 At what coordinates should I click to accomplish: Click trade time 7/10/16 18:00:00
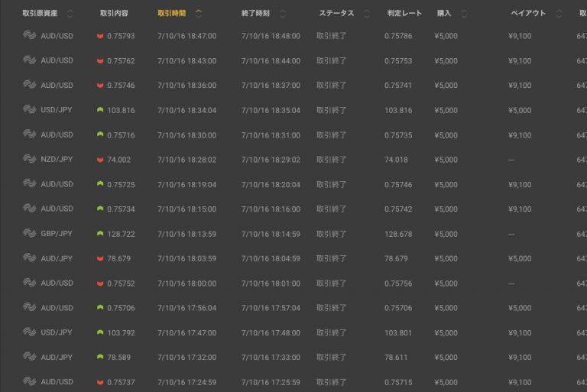tap(186, 283)
